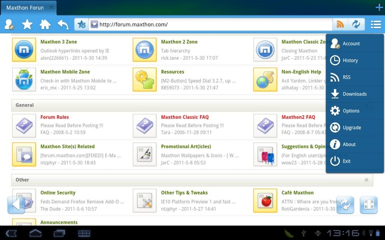Image resolution: width=385 pixels, height=240 pixels.
Task: Click the Other Tips & Tweaks tools icon
Action: (145, 201)
